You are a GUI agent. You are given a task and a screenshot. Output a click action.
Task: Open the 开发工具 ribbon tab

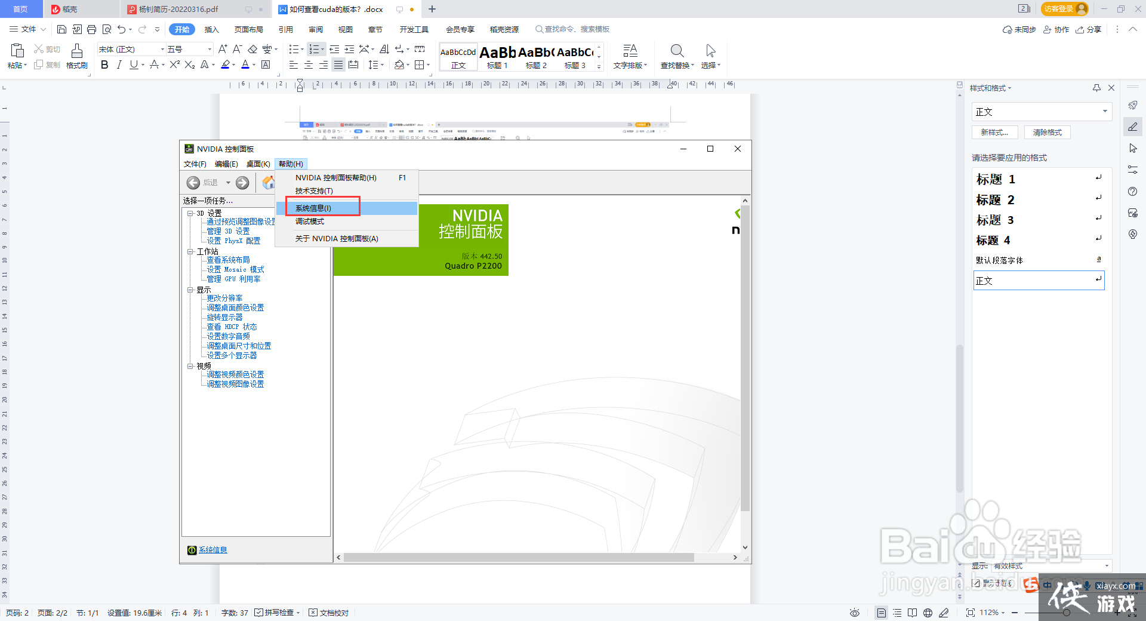tap(414, 29)
